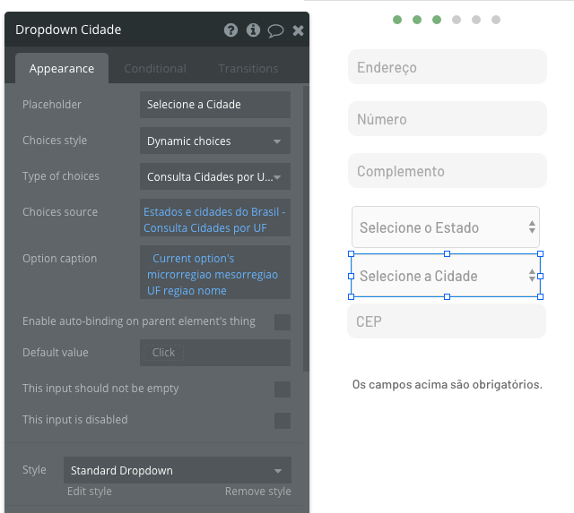Open the Choices style dropdown
574x513 pixels.
click(215, 141)
